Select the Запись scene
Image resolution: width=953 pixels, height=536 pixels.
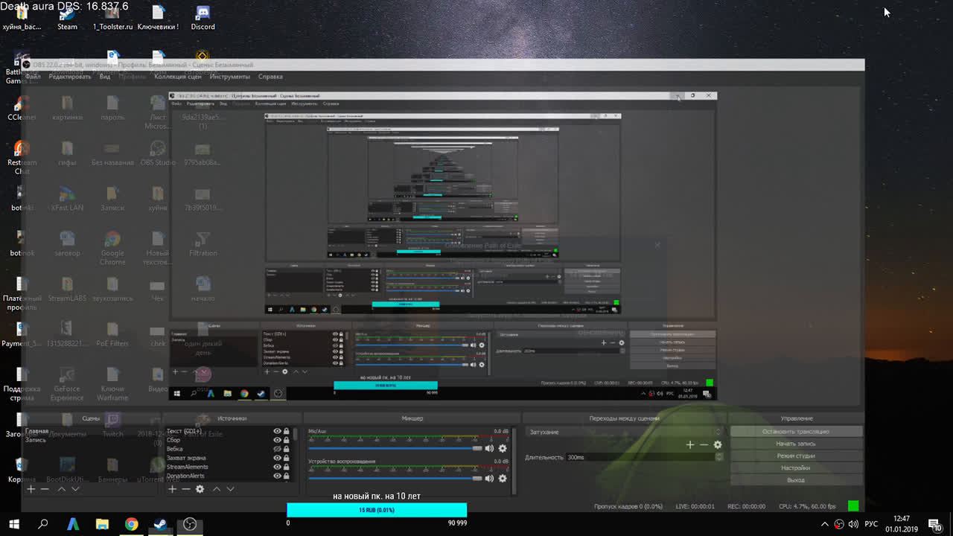[x=36, y=440]
